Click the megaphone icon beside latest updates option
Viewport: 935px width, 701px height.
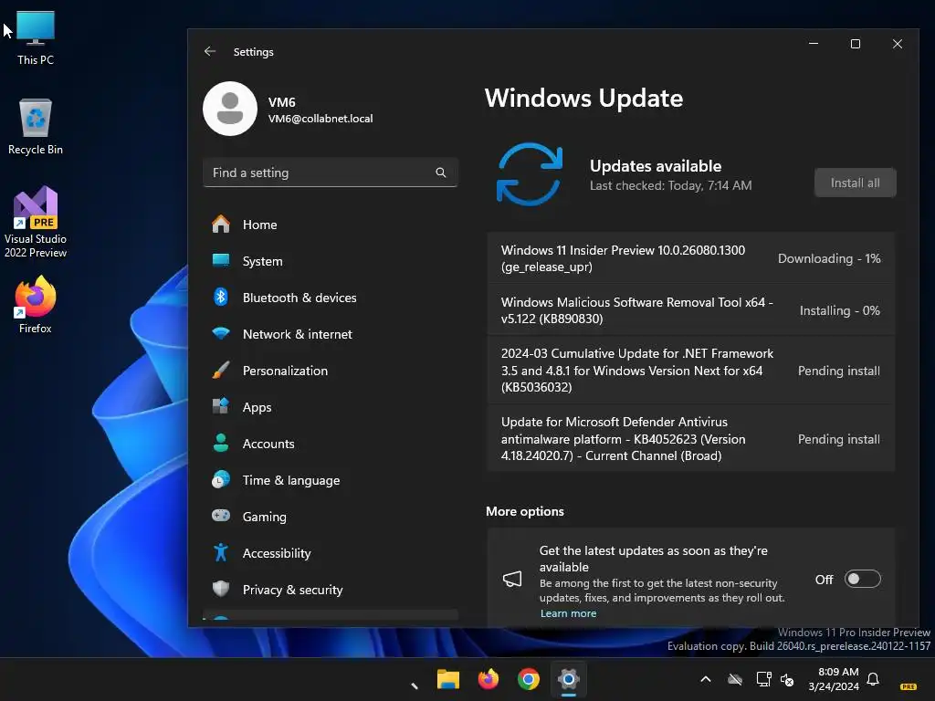click(512, 579)
